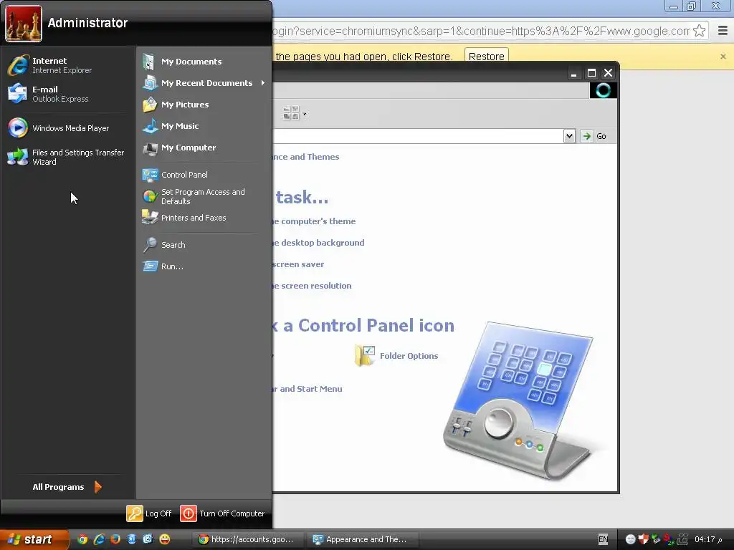
Task: Click the computer's theme task link
Action: click(x=314, y=221)
